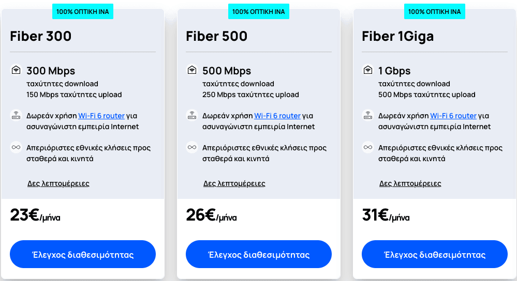Viewport: 517px width, 281px height.
Task: Click the home Wi-Fi icon beside 300 Mbps
Action: (16, 70)
